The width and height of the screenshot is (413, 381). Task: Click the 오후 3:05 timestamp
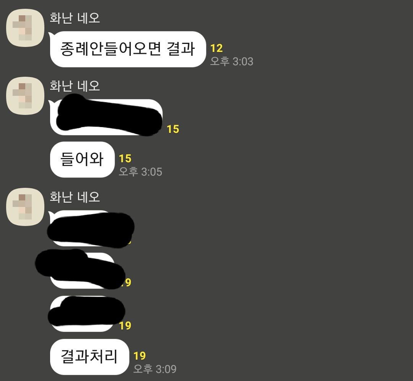pos(140,172)
